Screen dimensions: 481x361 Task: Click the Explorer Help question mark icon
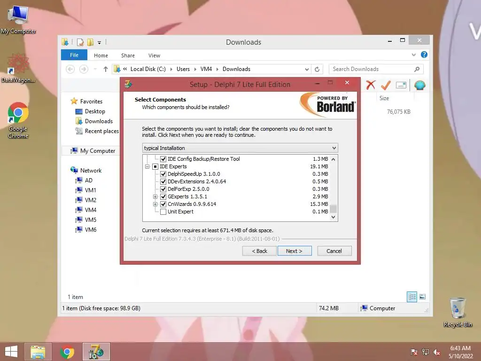424,55
